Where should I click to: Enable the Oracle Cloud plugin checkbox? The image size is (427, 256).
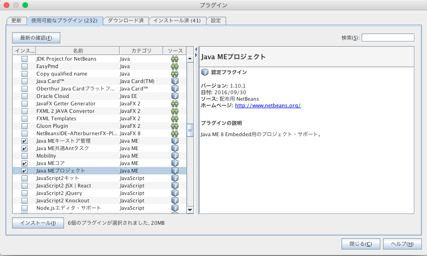click(x=24, y=96)
